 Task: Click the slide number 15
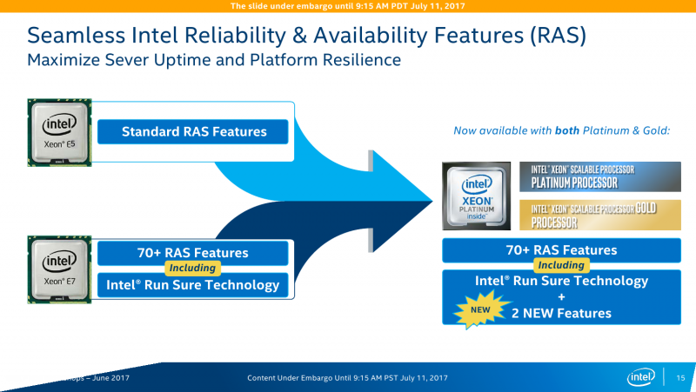(680, 378)
